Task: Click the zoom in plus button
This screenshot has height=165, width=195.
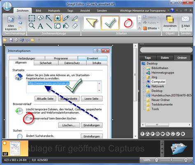Action: click(186, 160)
